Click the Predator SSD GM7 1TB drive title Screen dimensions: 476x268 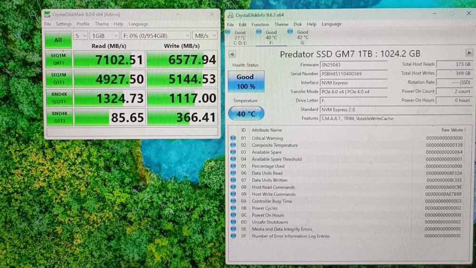(x=350, y=54)
